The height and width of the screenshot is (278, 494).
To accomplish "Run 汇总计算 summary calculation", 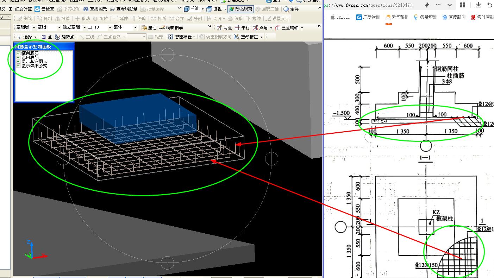I will pos(20,9).
